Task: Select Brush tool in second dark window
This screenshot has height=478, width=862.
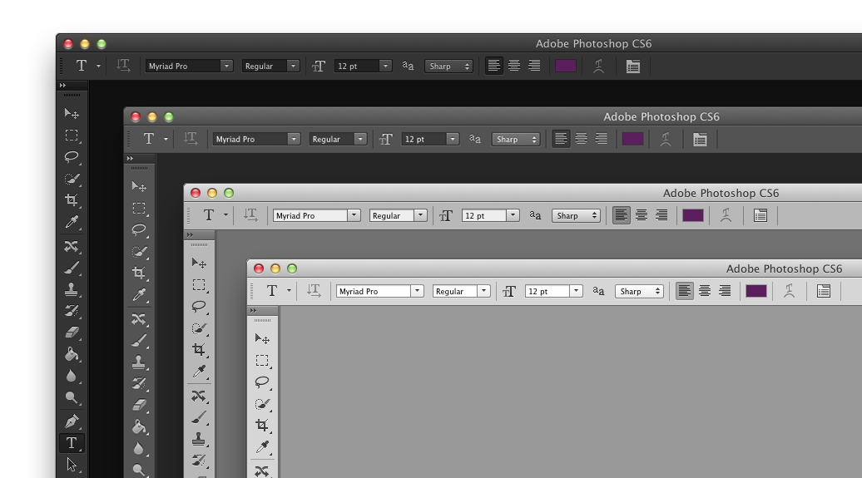Action: point(138,341)
